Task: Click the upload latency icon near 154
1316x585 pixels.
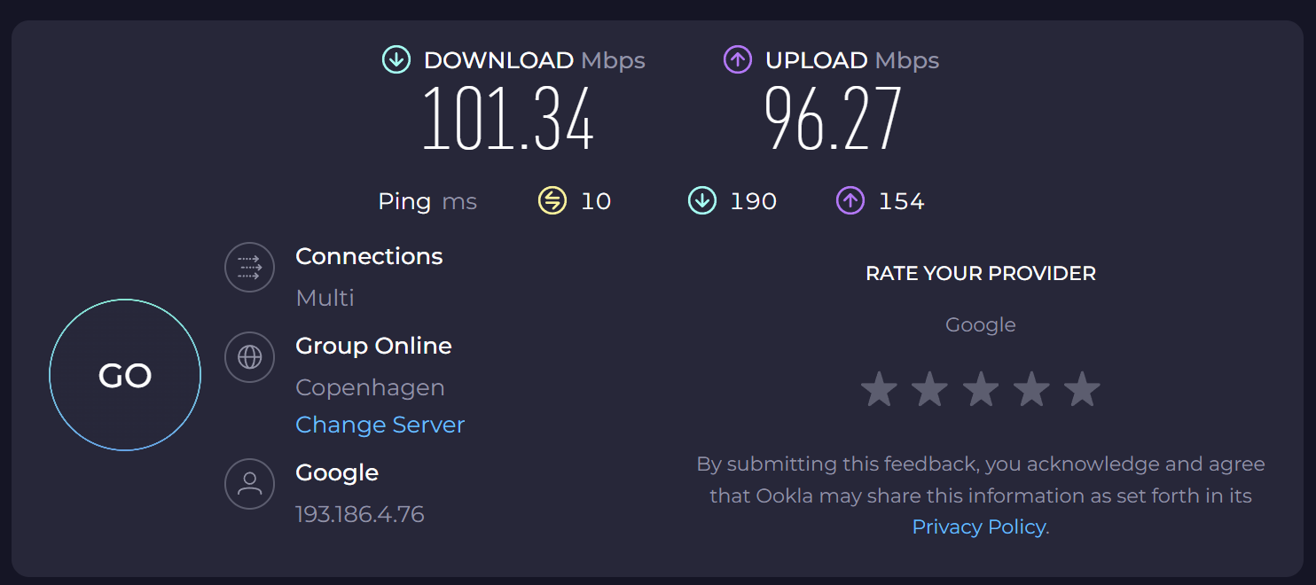Action: pos(850,201)
